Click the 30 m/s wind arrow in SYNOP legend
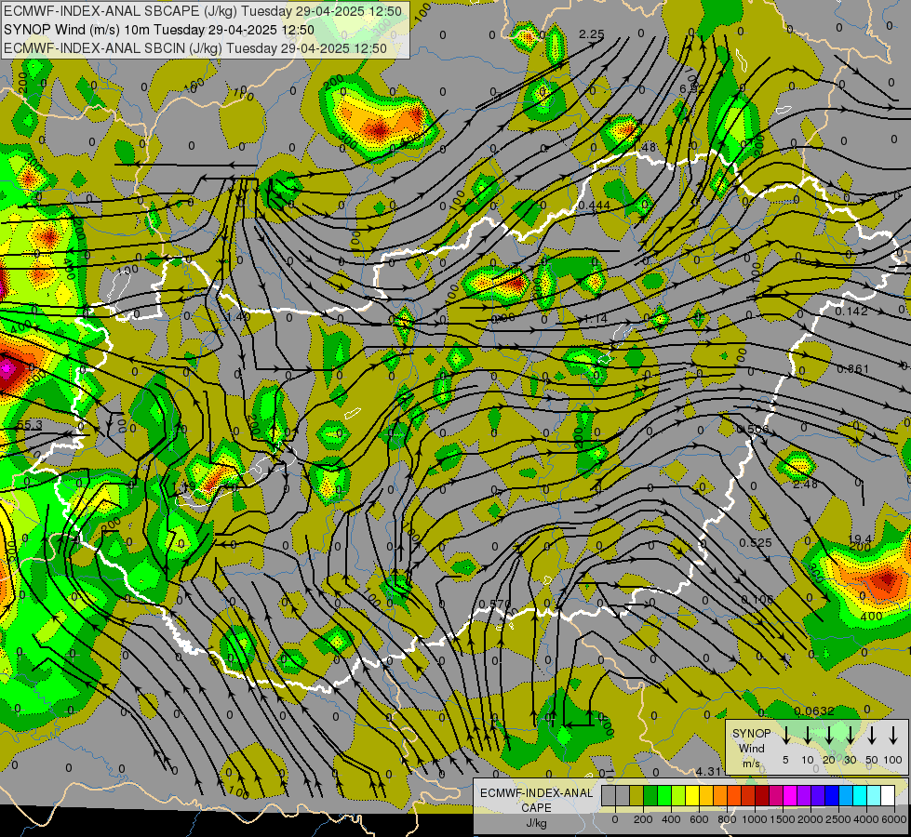Image resolution: width=911 pixels, height=837 pixels. [x=851, y=735]
